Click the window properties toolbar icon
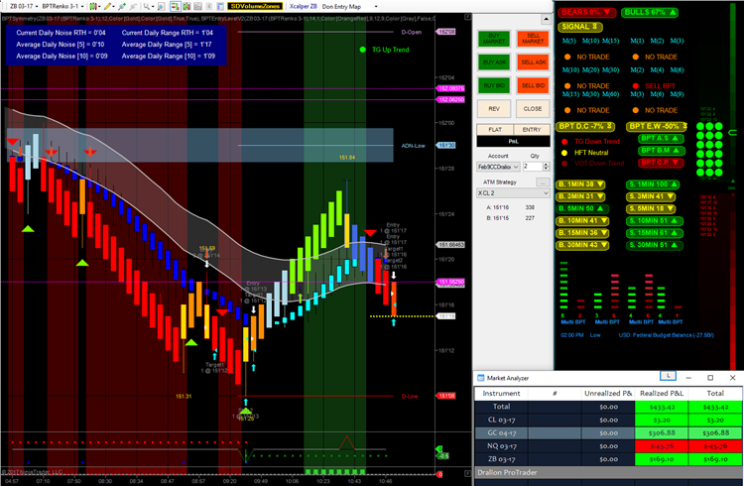The image size is (744, 486). pos(220,7)
